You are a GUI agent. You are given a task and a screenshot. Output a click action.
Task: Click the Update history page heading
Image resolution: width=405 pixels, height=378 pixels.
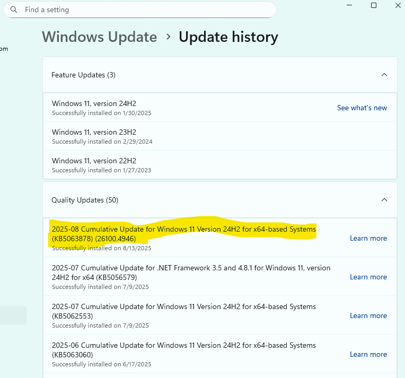coord(228,37)
